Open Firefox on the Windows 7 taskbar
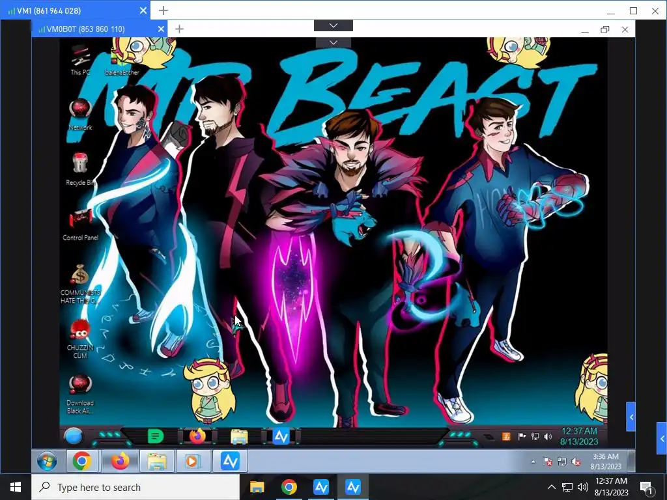This screenshot has width=667, height=500. [x=121, y=461]
